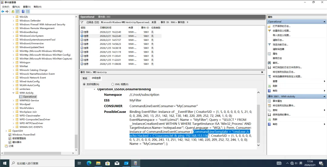Open saved log via 打开保存的日志 folder icon

coord(269,26)
